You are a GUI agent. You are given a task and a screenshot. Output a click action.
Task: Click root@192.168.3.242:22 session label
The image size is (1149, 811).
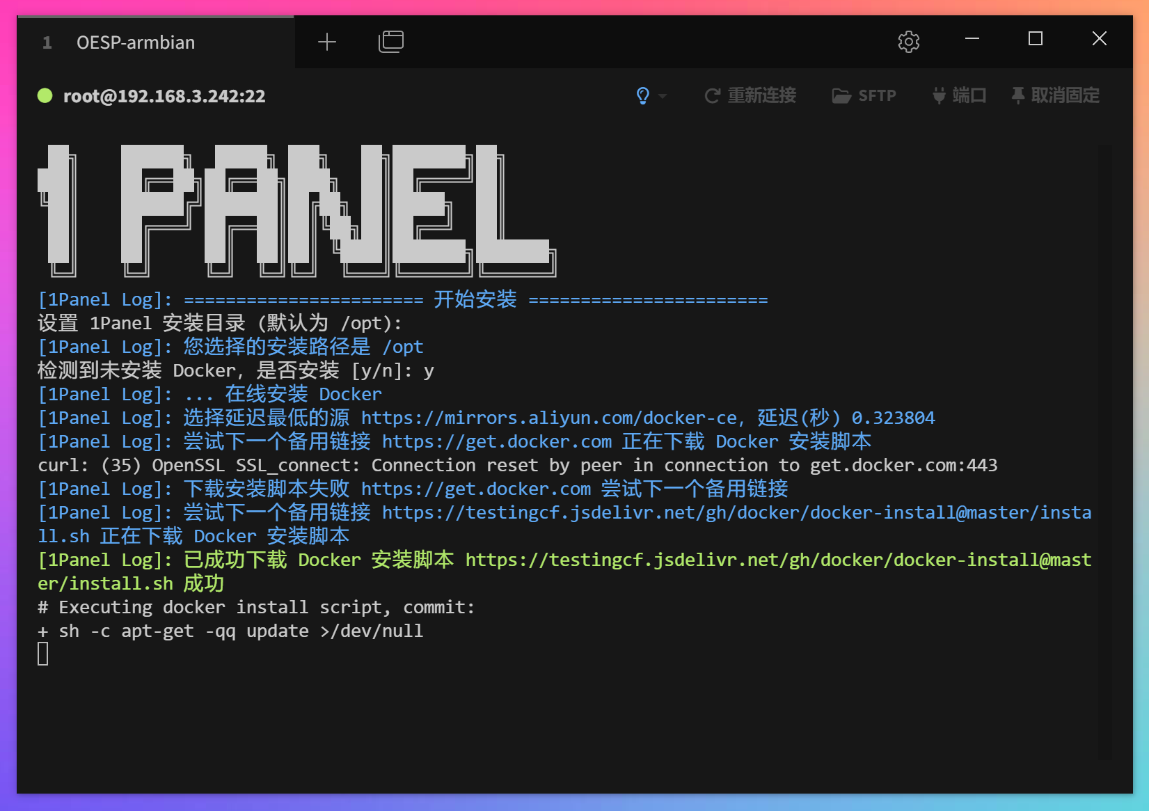point(165,96)
